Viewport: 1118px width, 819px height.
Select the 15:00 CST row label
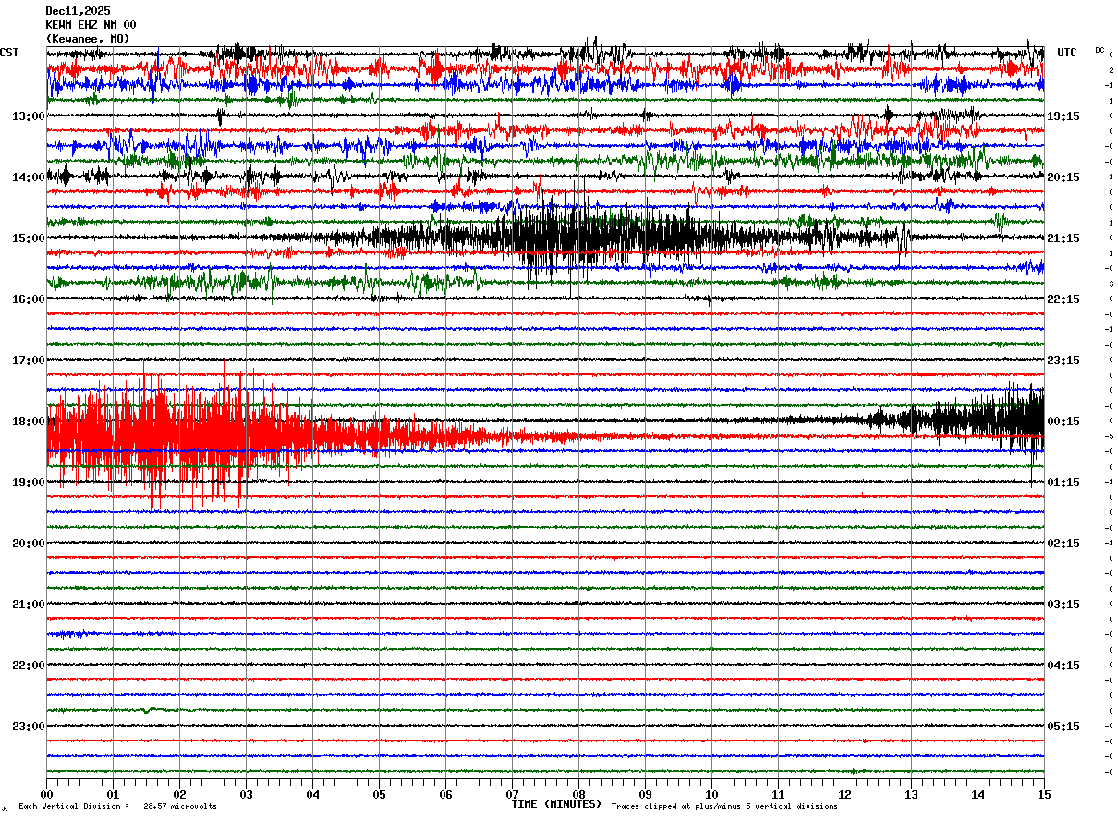click(29, 238)
